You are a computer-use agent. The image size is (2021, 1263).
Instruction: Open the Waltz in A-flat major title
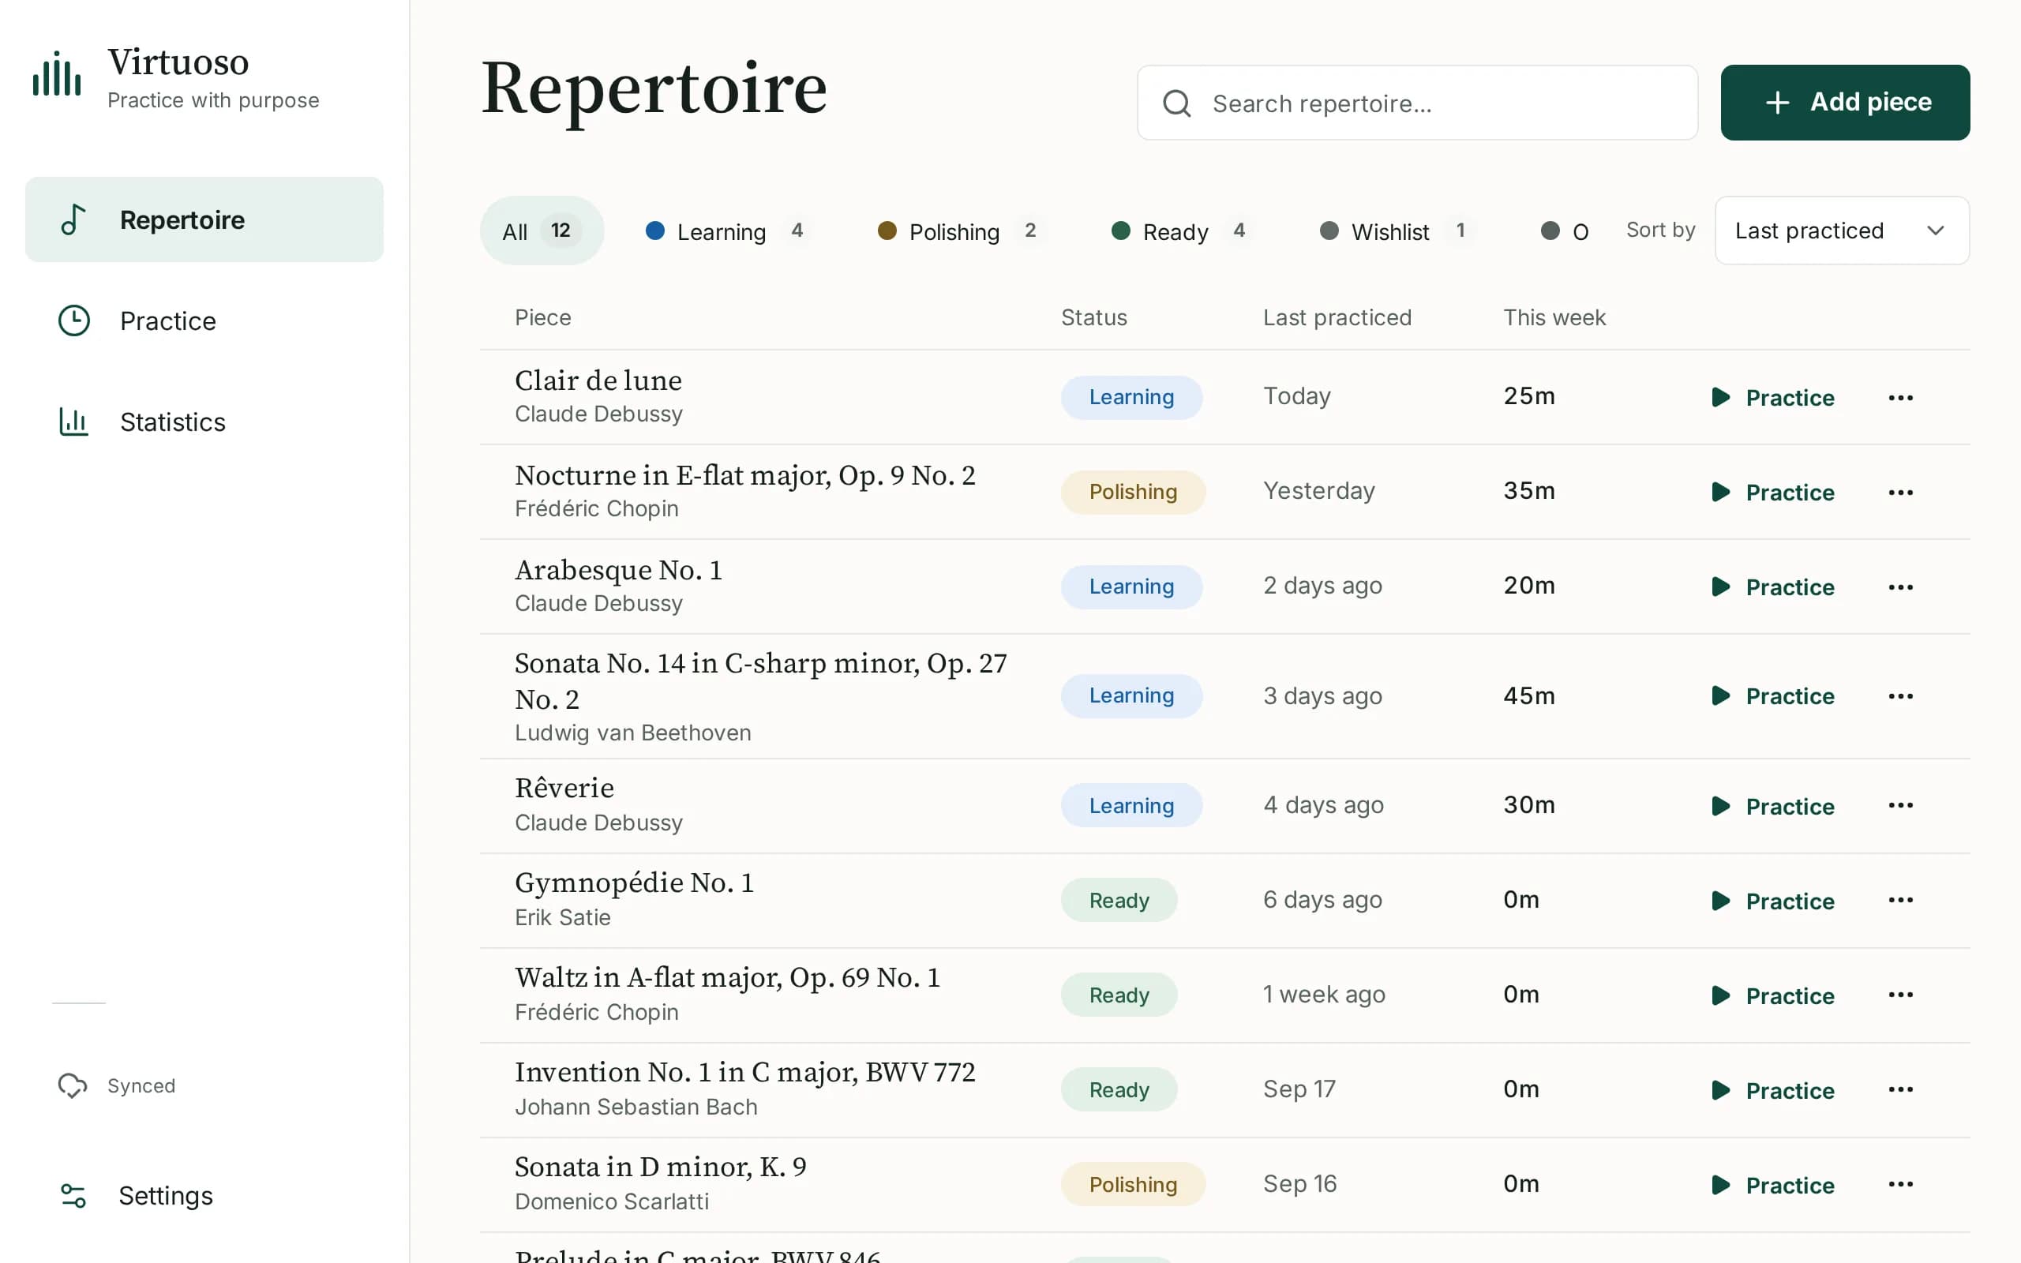727,976
